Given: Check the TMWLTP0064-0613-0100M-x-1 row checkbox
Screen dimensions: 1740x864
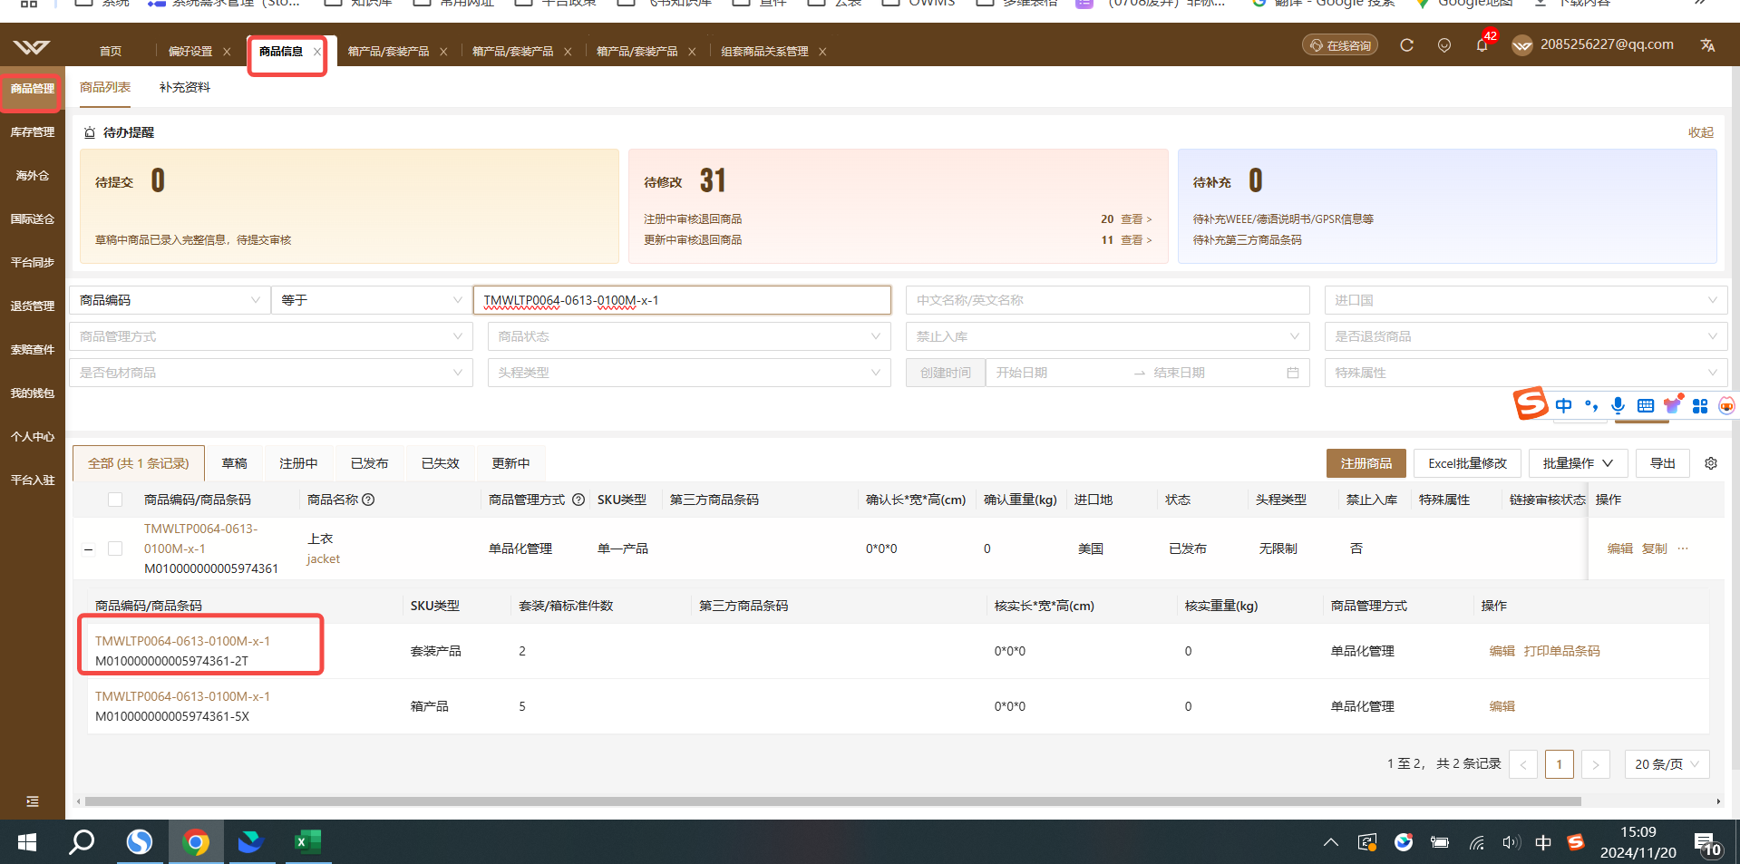Looking at the screenshot, I should click(x=115, y=548).
